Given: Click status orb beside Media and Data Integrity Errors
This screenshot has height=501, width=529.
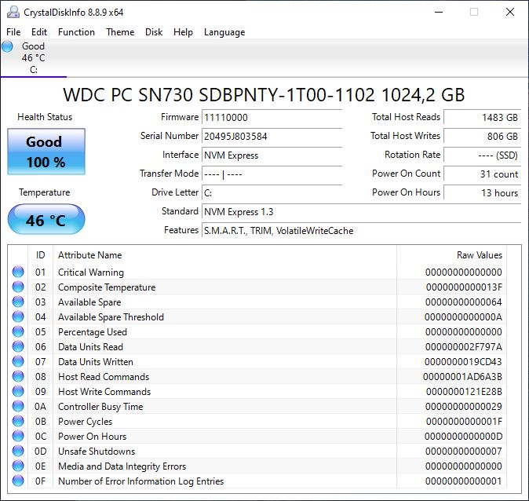Looking at the screenshot, I should pyautogui.click(x=18, y=466).
